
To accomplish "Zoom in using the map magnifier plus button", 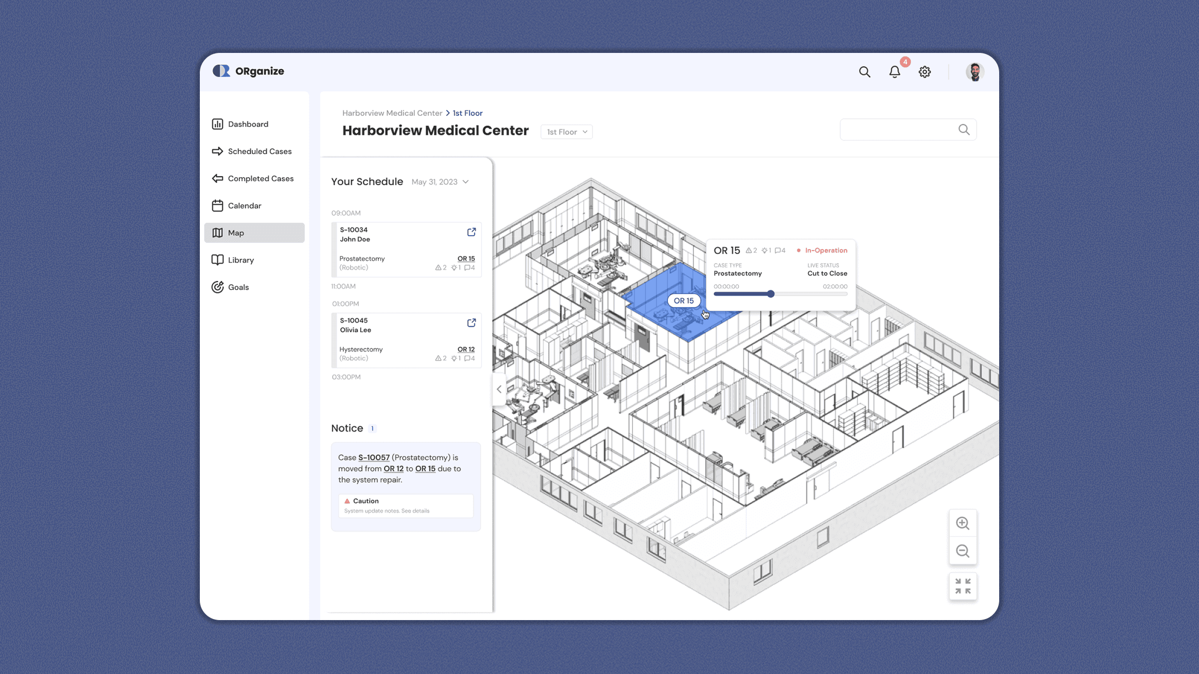I will [x=963, y=523].
